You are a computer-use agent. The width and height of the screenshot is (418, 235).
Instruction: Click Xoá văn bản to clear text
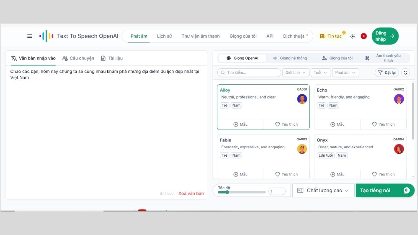coord(191,193)
